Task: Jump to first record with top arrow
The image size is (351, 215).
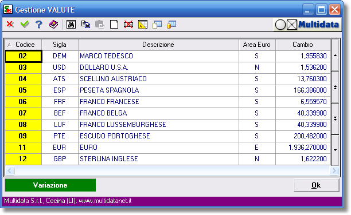Action: (x=335, y=55)
